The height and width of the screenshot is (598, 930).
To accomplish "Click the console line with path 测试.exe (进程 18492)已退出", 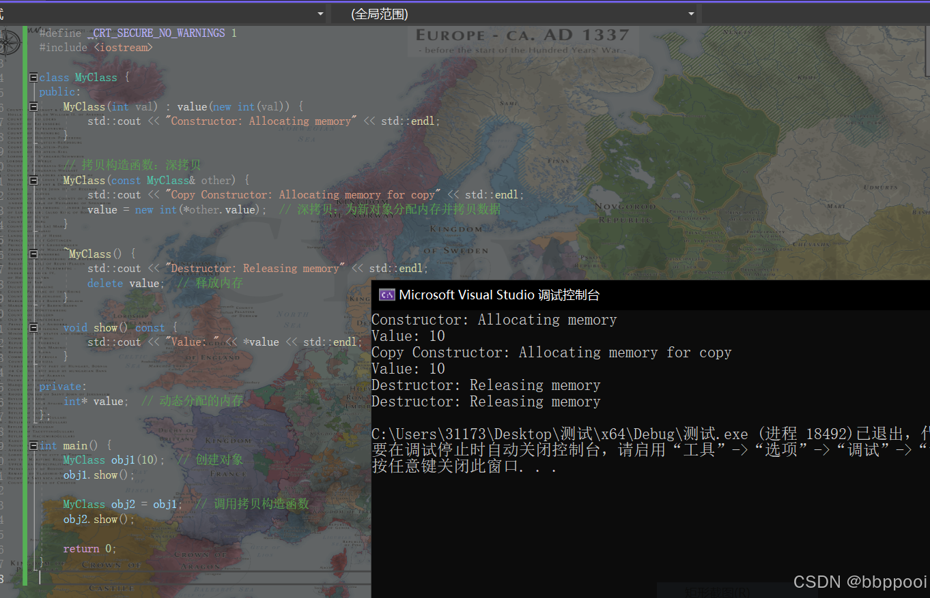I will (x=650, y=434).
